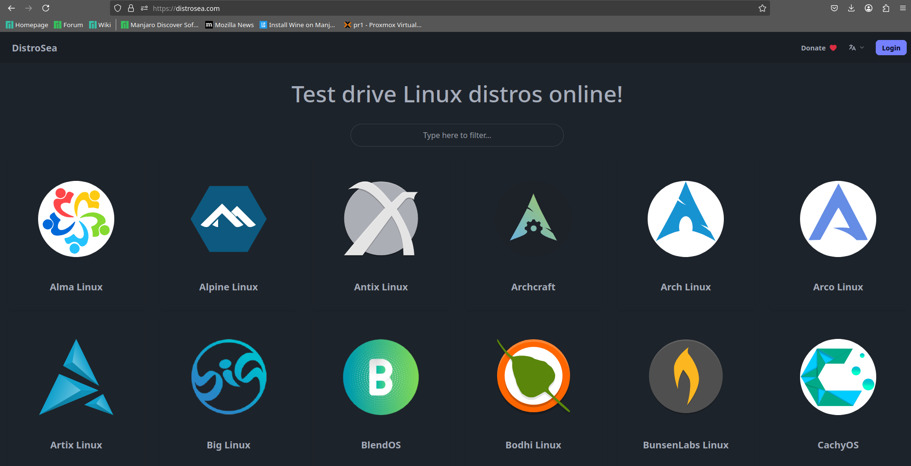Click the site security padlock icon
911x466 pixels.
[x=131, y=8]
